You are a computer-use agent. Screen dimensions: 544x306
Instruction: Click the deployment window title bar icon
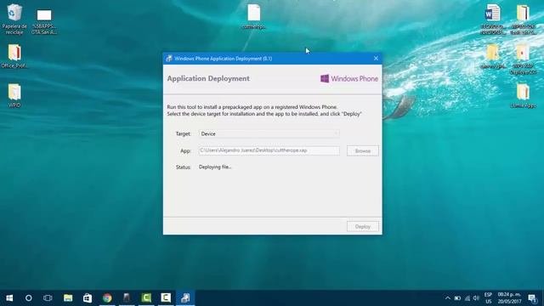tap(169, 59)
